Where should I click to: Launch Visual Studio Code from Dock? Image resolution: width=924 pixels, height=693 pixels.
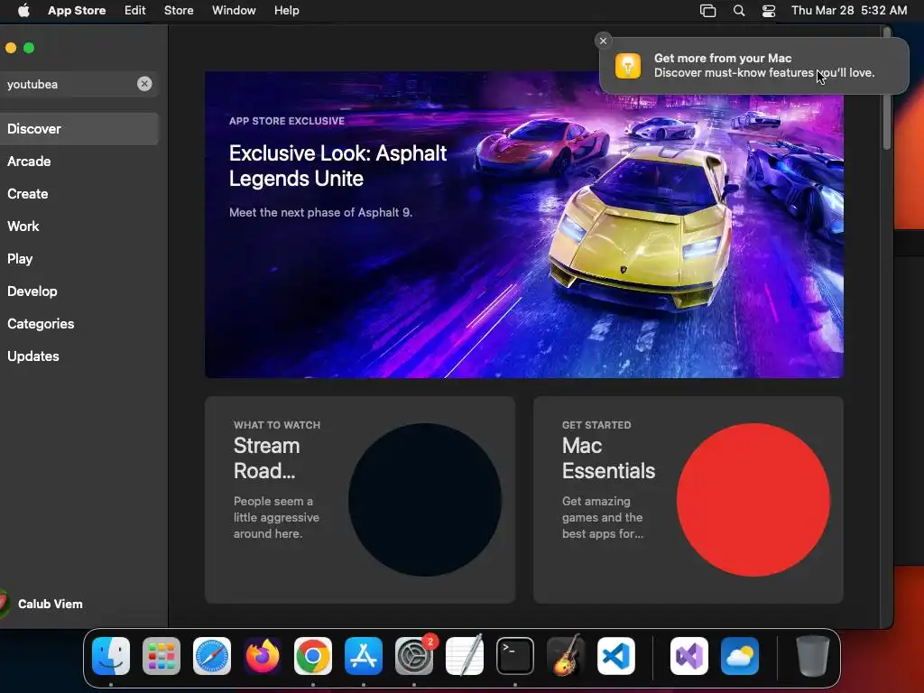click(x=616, y=656)
